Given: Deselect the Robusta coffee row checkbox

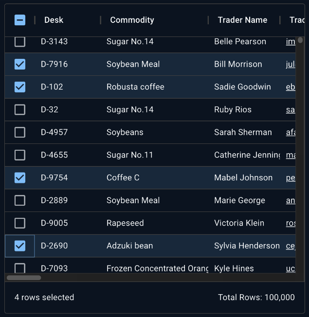Looking at the screenshot, I should (20, 87).
